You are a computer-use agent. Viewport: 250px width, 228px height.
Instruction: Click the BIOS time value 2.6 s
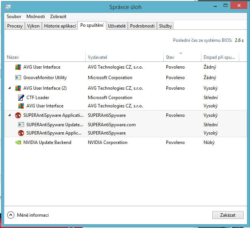click(239, 40)
